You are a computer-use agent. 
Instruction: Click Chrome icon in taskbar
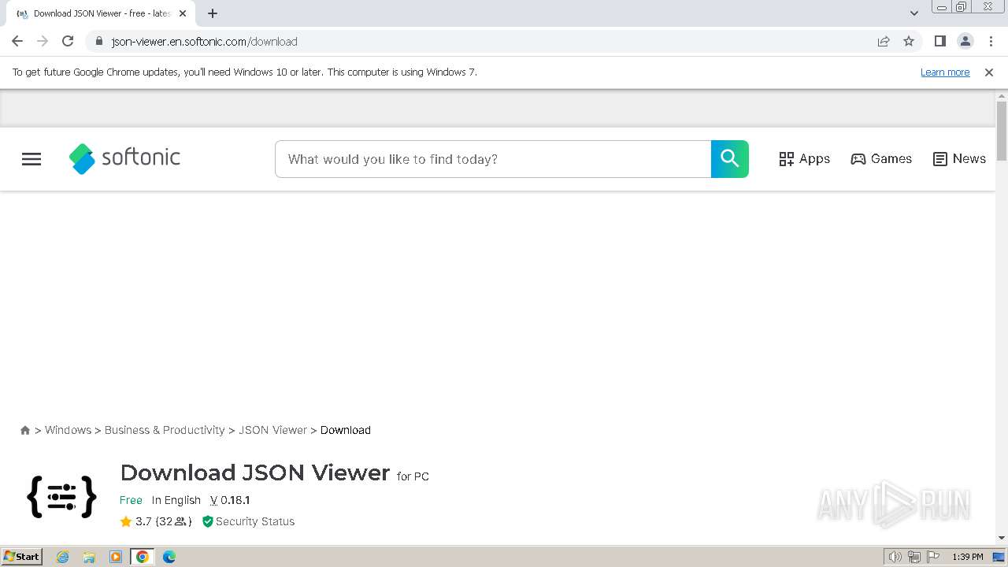[x=143, y=557]
